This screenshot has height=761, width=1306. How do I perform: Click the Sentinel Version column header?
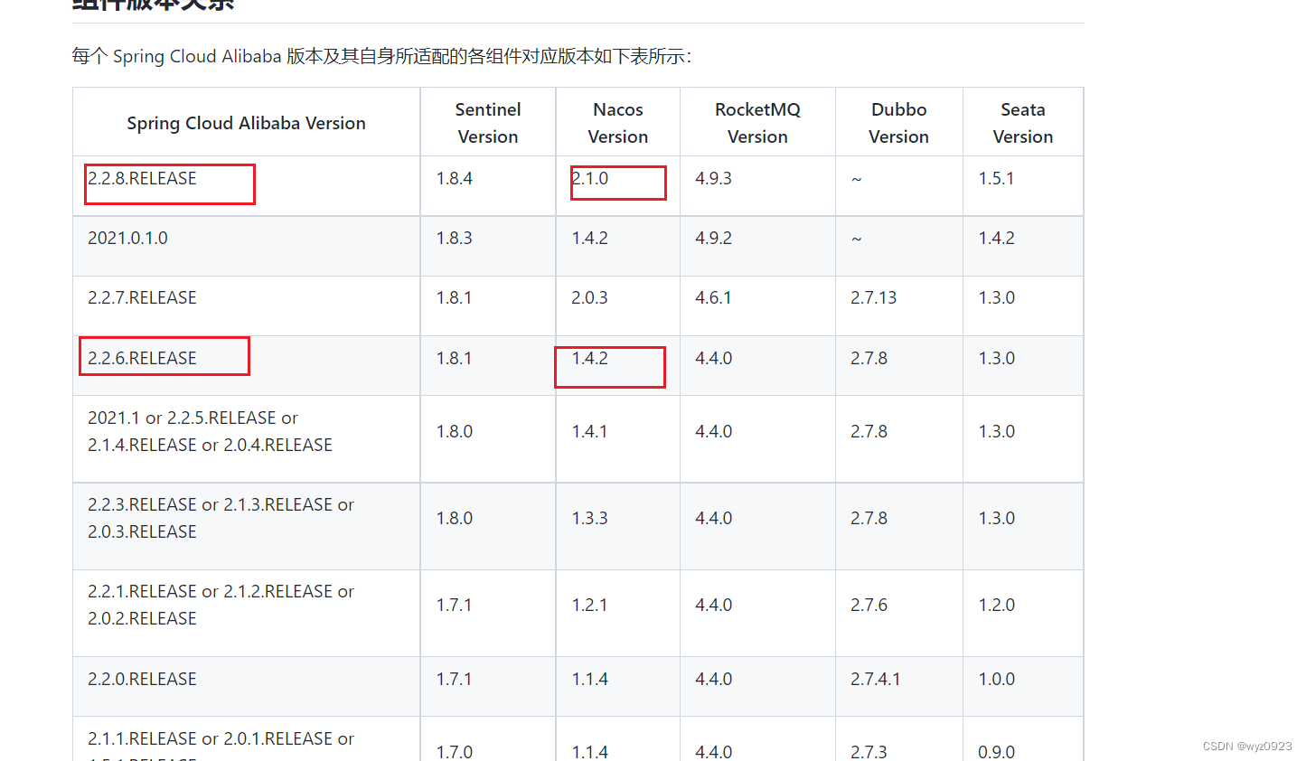pos(488,123)
